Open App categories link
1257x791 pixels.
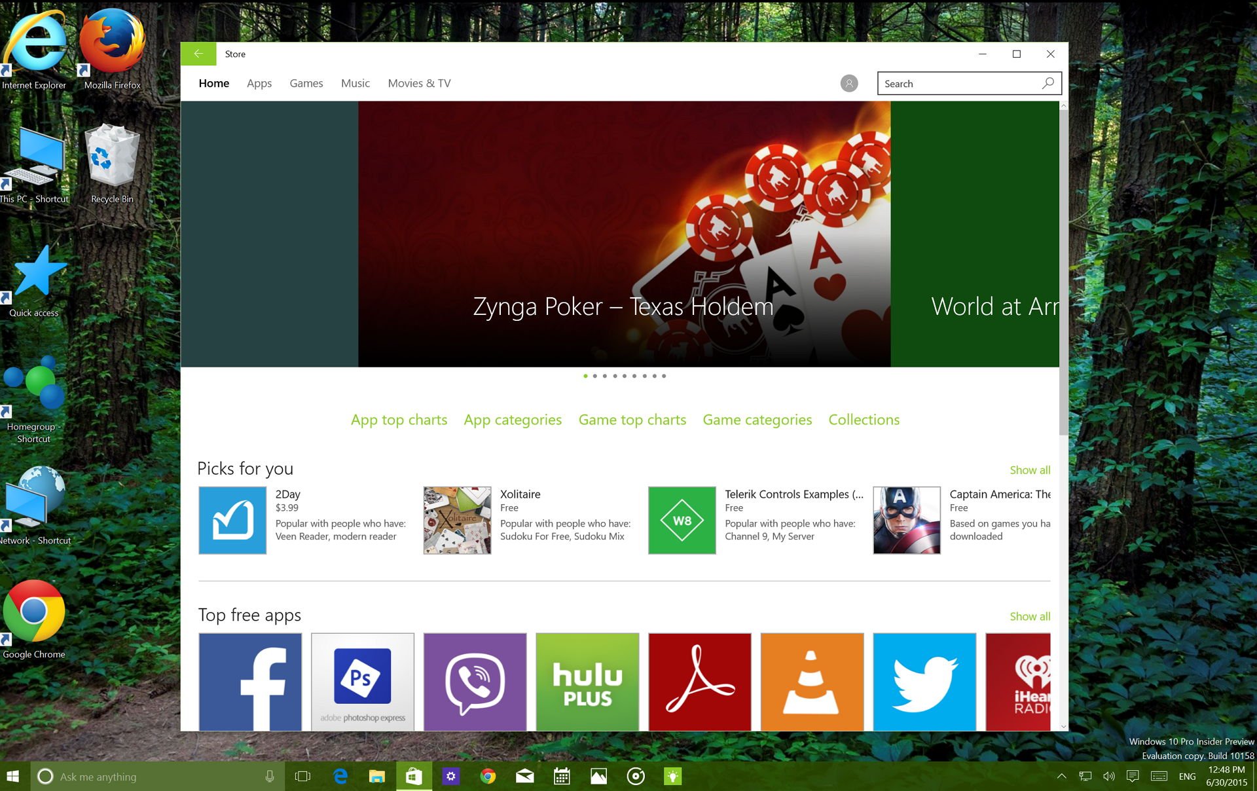513,420
